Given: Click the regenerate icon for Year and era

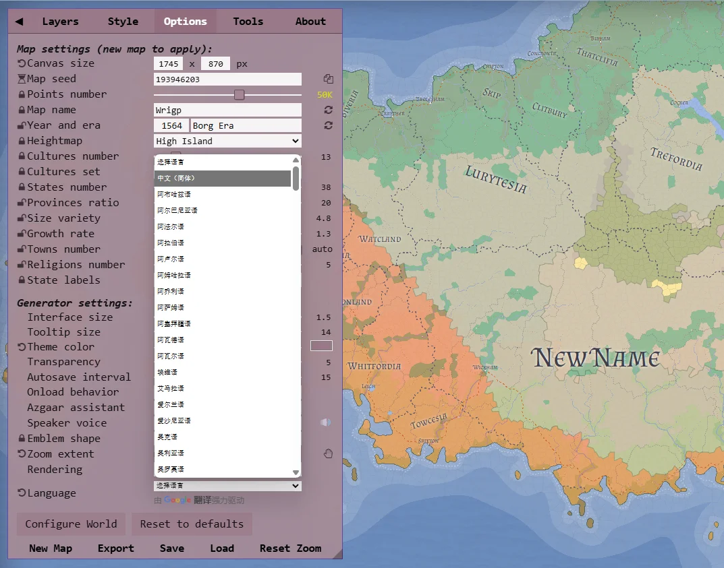Looking at the screenshot, I should 329,125.
